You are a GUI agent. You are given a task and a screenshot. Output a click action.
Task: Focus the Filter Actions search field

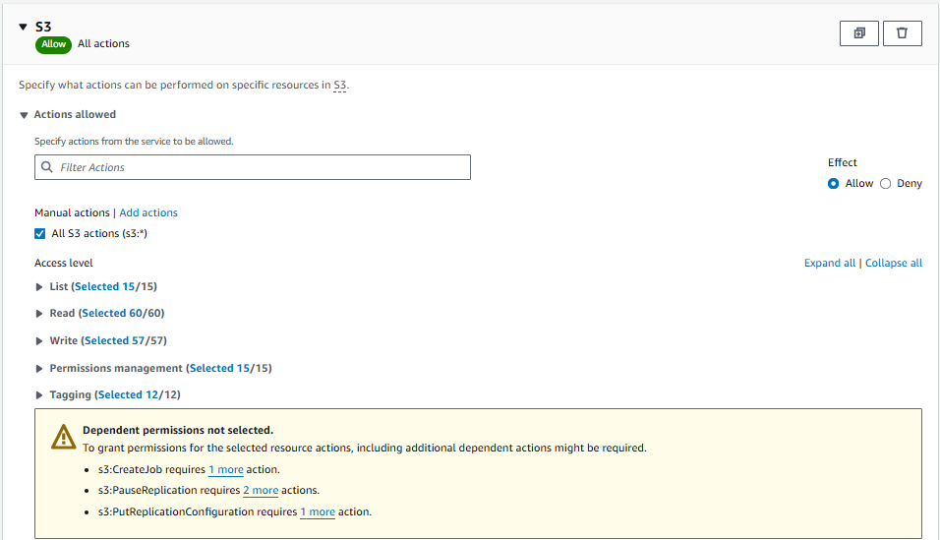pyautogui.click(x=253, y=167)
